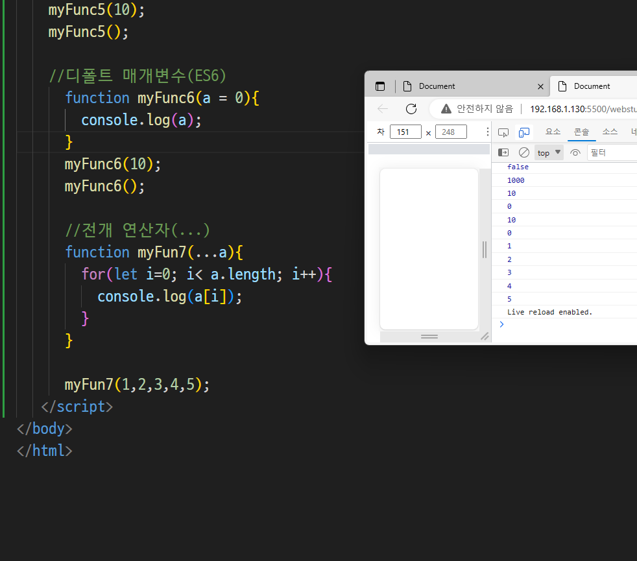Click the 'function myFunc6(a = 0){' code line

[162, 98]
